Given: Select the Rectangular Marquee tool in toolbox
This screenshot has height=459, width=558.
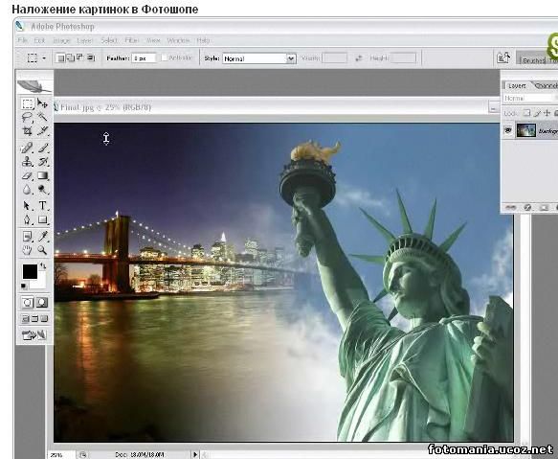Looking at the screenshot, I should click(x=28, y=103).
